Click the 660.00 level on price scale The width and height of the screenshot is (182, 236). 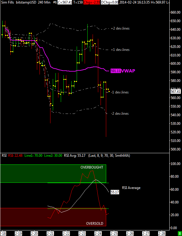175,12
